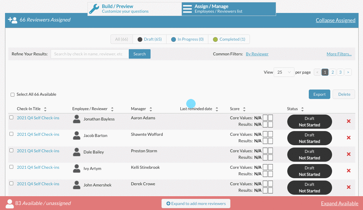Click the avatar icon for Jonathan Bayless

click(x=77, y=119)
